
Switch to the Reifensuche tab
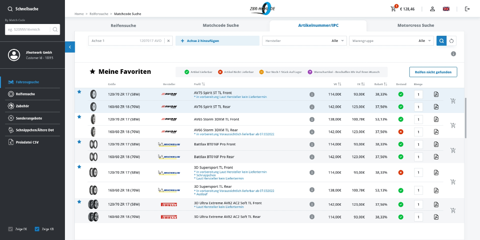pos(123,25)
